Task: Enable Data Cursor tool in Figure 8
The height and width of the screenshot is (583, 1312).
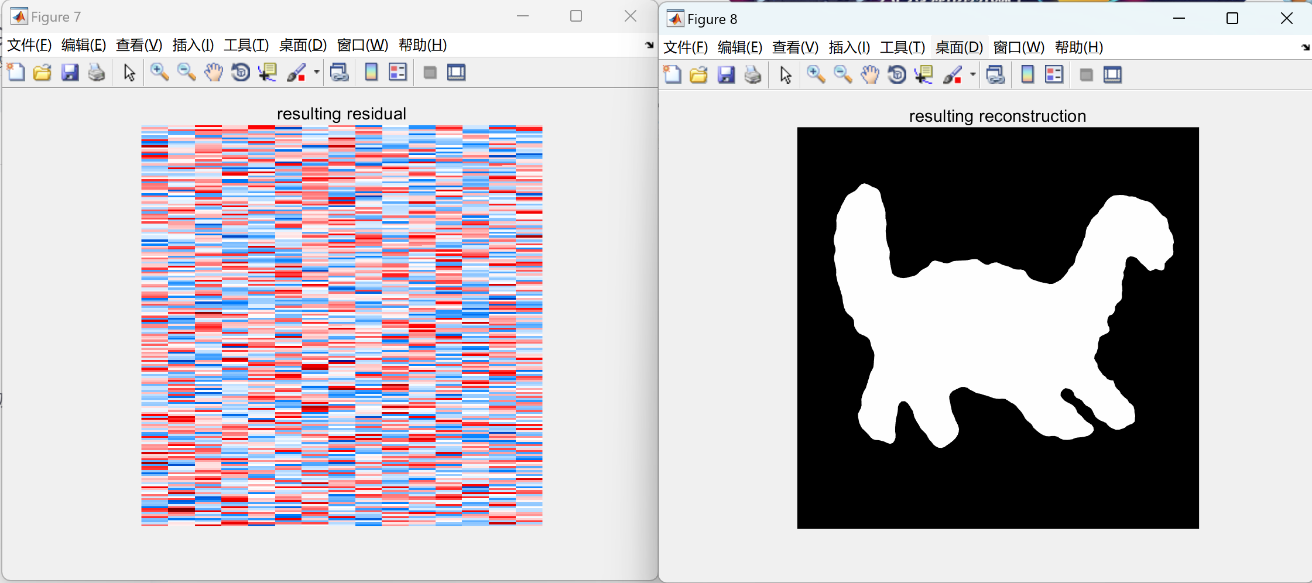Action: (924, 75)
